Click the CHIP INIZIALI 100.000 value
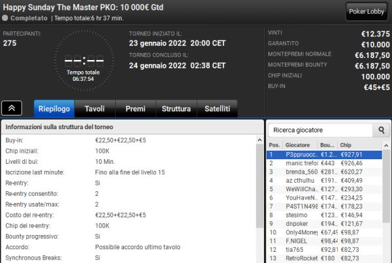Screen dimensions: 392x263 coord(375,76)
